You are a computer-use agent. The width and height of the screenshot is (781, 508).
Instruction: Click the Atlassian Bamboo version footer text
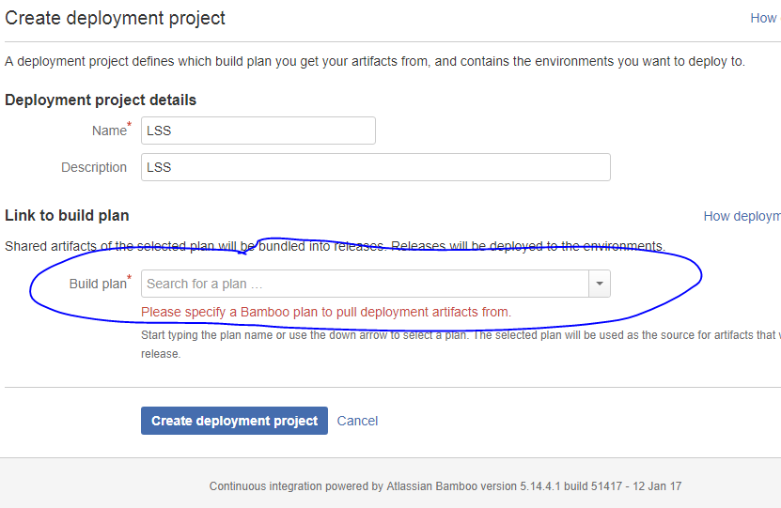[445, 486]
